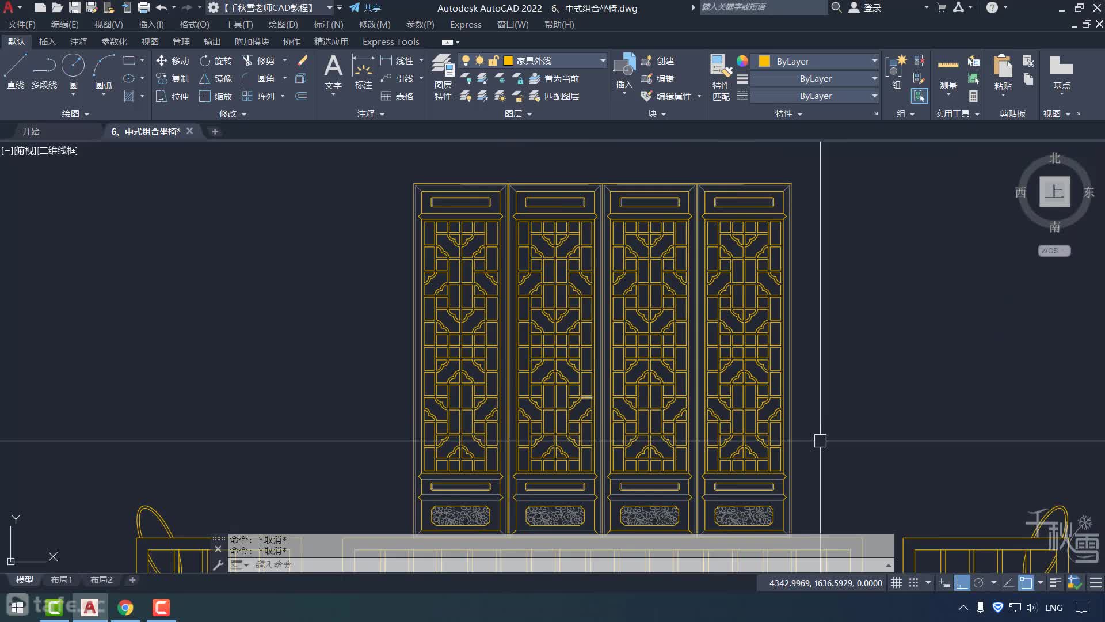
Task: Open the linetype ByLayer dropdown
Action: [x=816, y=96]
